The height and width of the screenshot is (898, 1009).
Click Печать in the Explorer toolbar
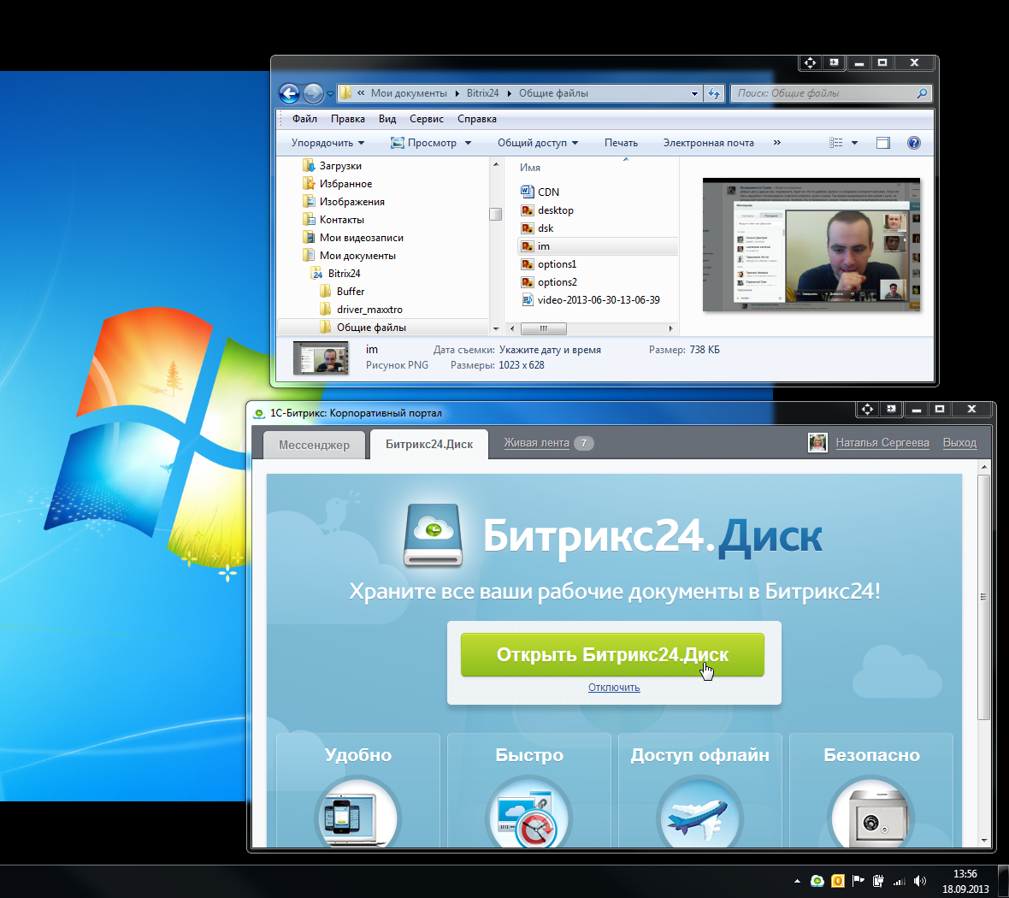tap(621, 143)
